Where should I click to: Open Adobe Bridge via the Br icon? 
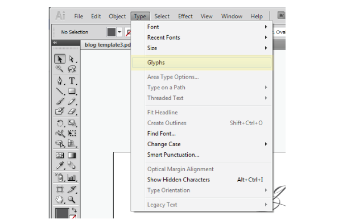pos(281,15)
